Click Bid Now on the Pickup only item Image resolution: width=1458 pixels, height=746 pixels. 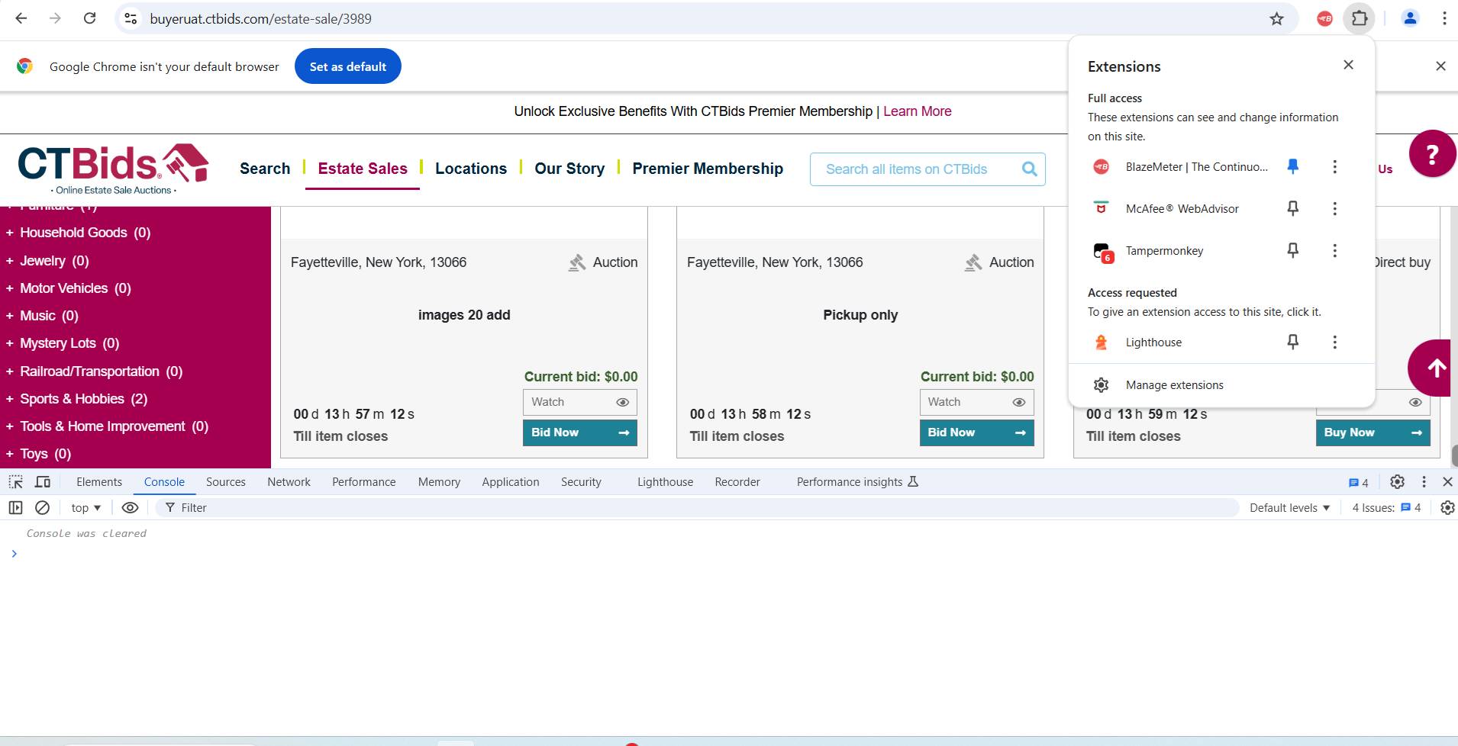[x=976, y=432]
